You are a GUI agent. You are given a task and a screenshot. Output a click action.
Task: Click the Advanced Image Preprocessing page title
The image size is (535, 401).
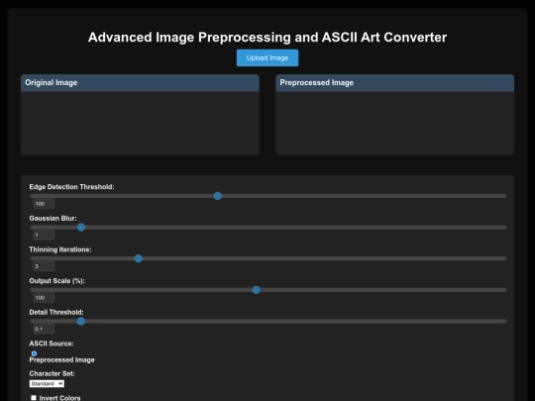[x=267, y=38]
